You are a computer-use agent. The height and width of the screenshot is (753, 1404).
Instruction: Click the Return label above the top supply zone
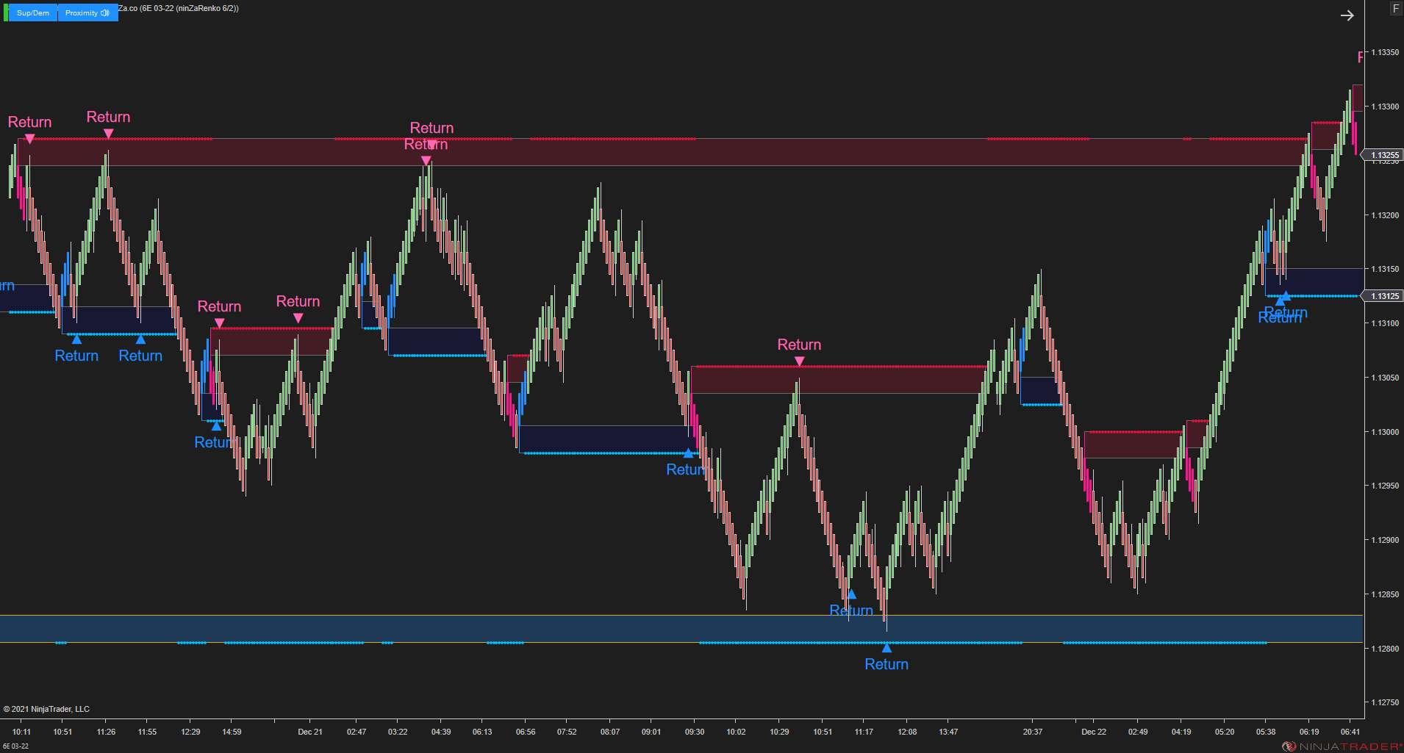coord(431,128)
